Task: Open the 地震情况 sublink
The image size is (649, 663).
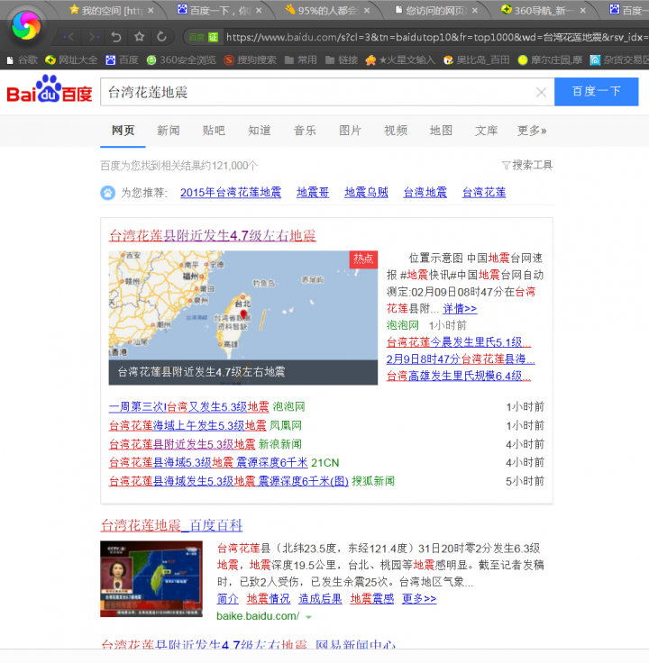Action: (269, 599)
